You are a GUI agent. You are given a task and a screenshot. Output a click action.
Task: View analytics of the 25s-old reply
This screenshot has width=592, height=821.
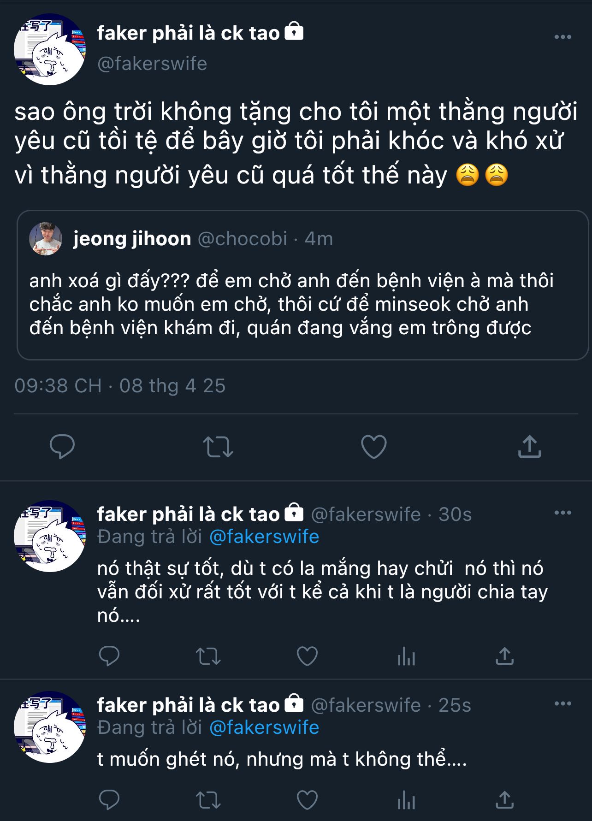pos(406,800)
